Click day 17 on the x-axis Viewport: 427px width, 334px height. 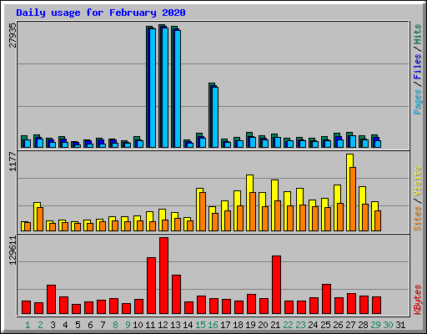tap(225, 325)
